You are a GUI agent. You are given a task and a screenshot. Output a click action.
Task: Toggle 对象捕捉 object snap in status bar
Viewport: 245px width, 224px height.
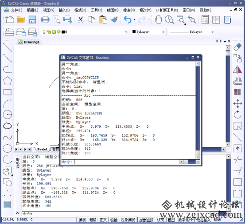[128, 220]
